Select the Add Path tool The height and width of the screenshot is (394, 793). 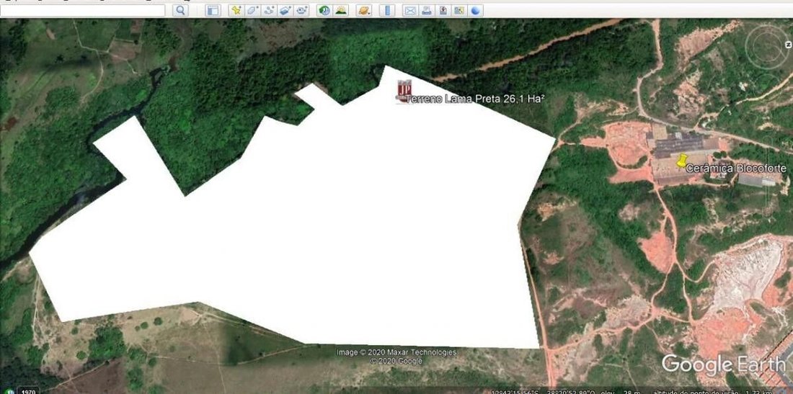pyautogui.click(x=269, y=10)
